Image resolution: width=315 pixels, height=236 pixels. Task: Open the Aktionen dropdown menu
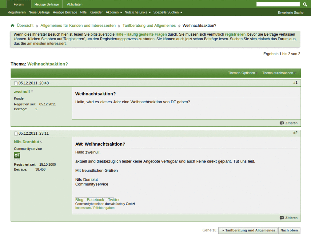tap(112, 12)
